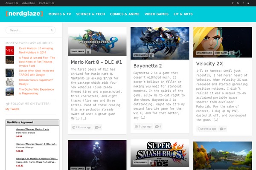Click the astronaut dark space post image
The width and height of the screenshot is (256, 170).
click(97, 155)
